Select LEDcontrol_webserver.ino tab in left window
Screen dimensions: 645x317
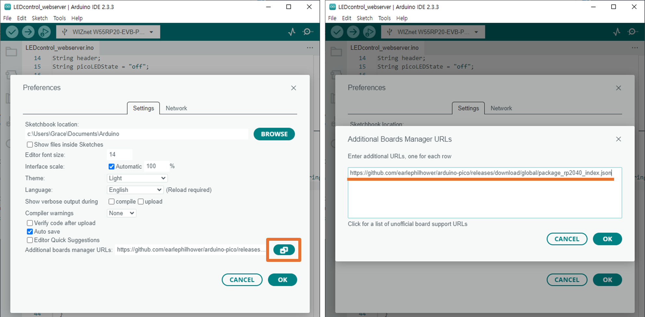pyautogui.click(x=60, y=48)
